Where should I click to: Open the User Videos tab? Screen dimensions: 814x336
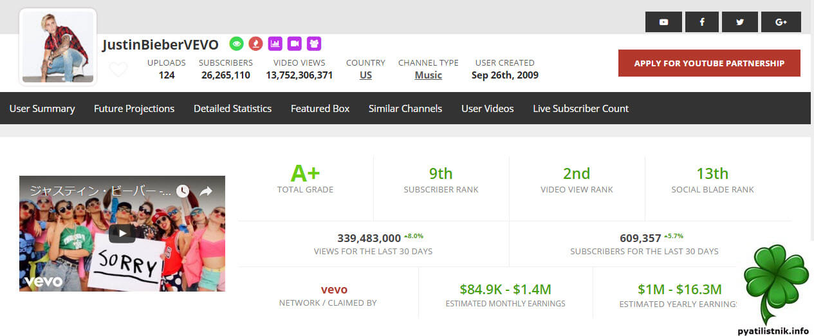coord(487,108)
